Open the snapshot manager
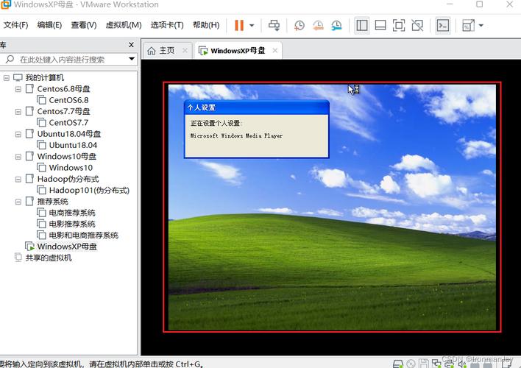Screen dimensions: 521x368 click(336, 25)
